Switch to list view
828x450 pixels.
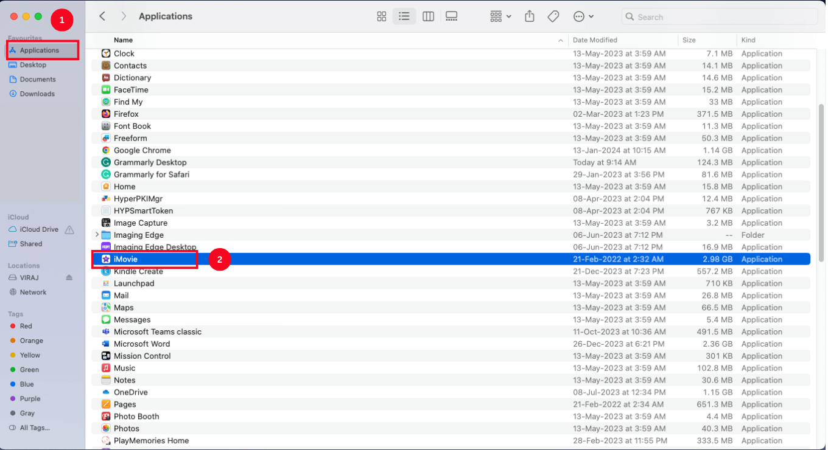pyautogui.click(x=404, y=16)
